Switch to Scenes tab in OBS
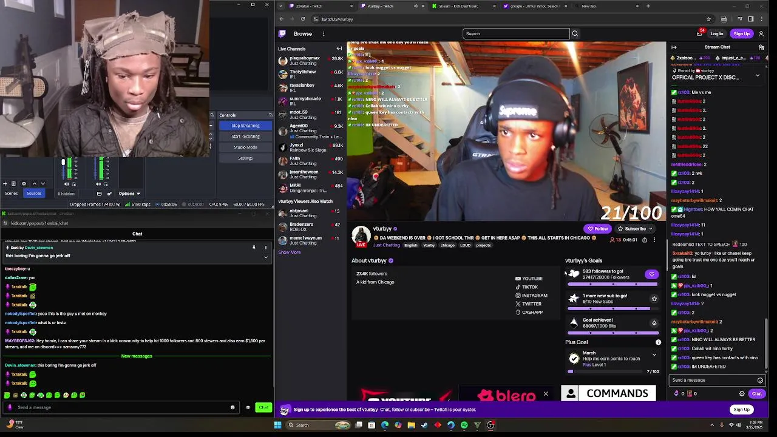This screenshot has width=777, height=437. pyautogui.click(x=11, y=194)
